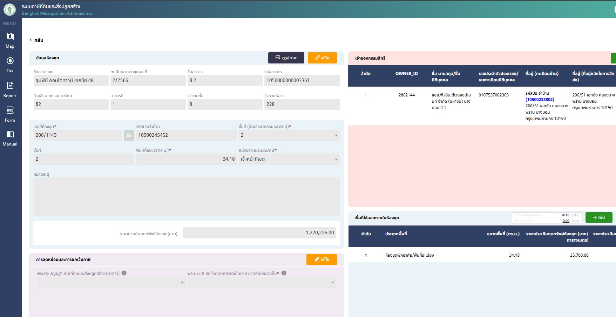The image size is (616, 317).
Task: Click the ชั้นที่ text field
Action: (84, 159)
